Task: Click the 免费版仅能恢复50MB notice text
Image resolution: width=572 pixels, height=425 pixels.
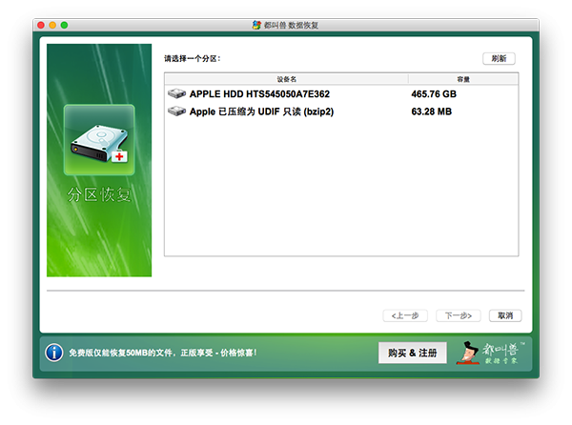Action: 163,353
